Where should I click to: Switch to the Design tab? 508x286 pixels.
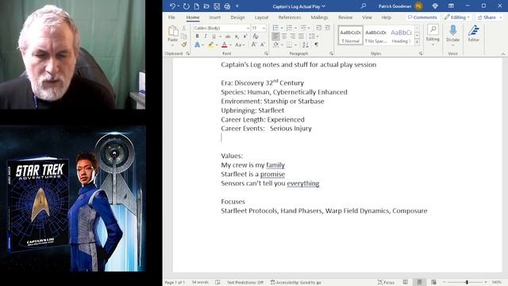(x=237, y=17)
